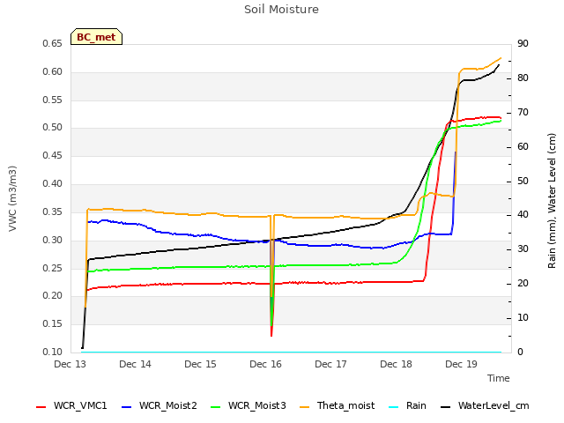Image resolution: width=564 pixels, height=423 pixels.
Task: Click the black WaterLevel_cm legend swatch
Action: click(446, 407)
